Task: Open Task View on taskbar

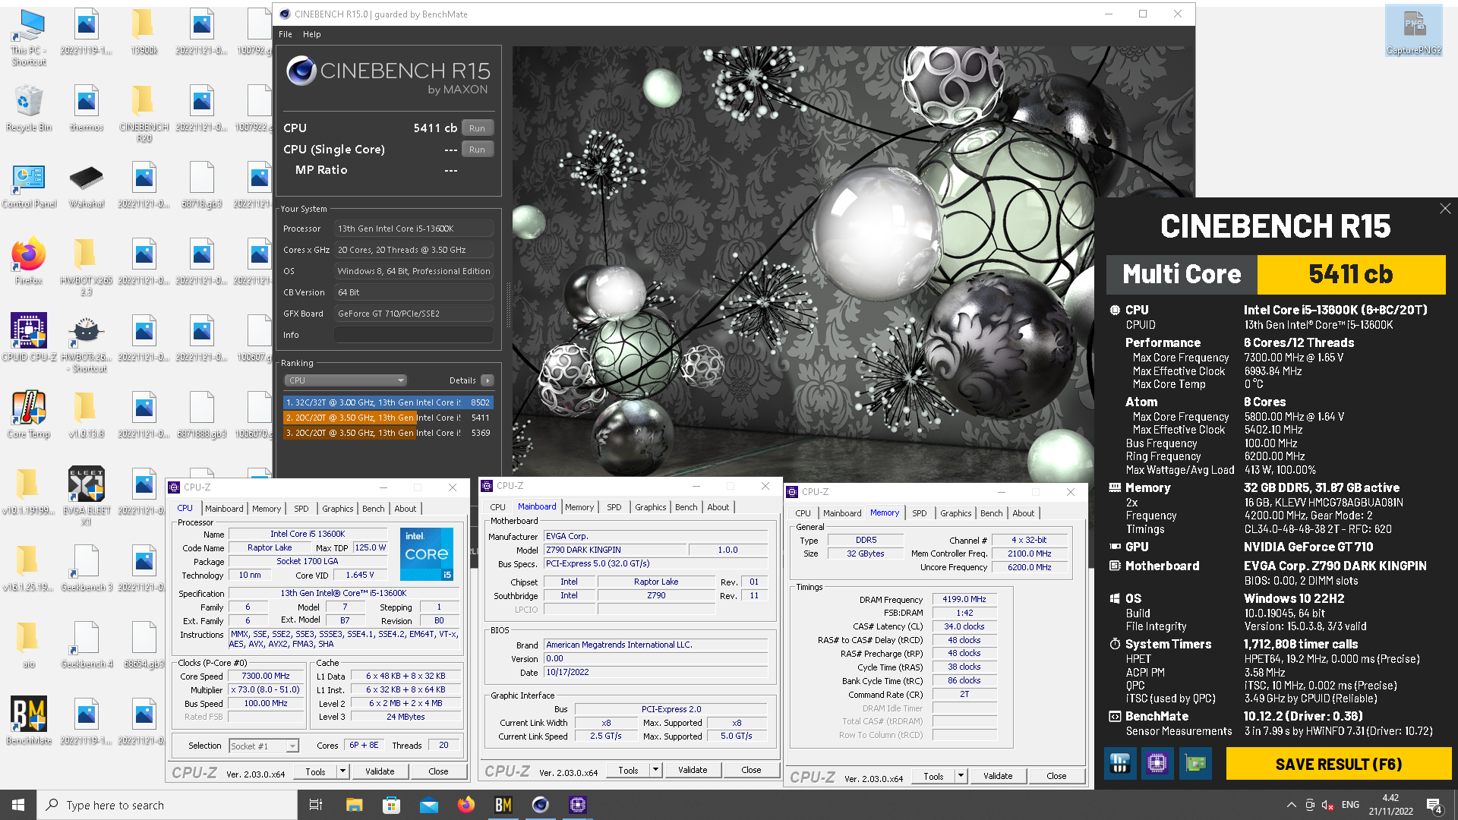Action: (x=316, y=805)
